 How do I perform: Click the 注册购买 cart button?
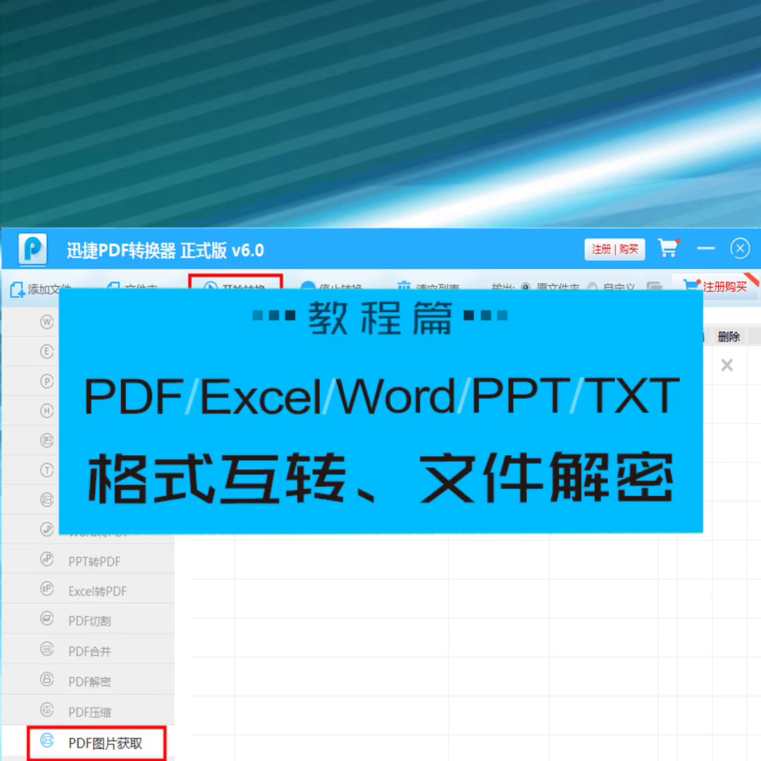coord(715,286)
